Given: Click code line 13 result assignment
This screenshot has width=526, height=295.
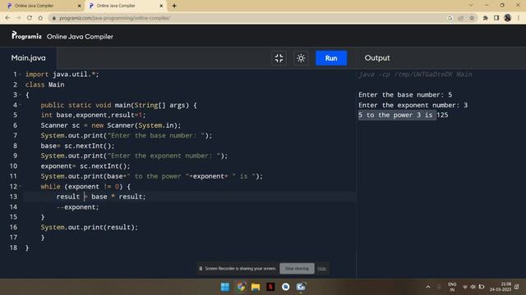Looking at the screenshot, I should coord(101,197).
